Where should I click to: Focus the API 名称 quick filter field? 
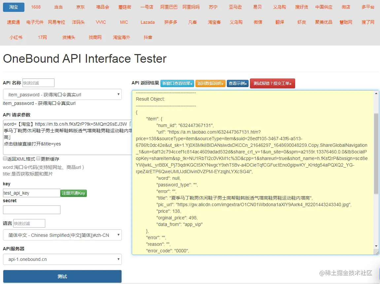tap(38, 83)
